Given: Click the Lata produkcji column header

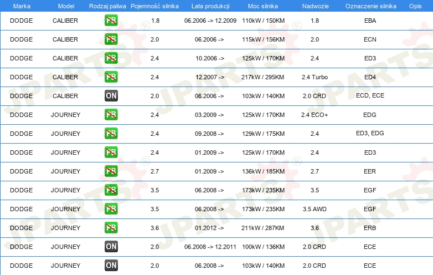Looking at the screenshot, I should point(210,6).
